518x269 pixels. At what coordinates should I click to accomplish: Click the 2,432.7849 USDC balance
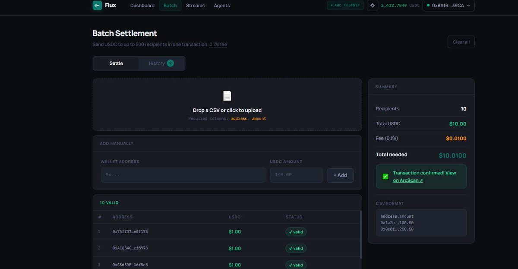(x=400, y=6)
